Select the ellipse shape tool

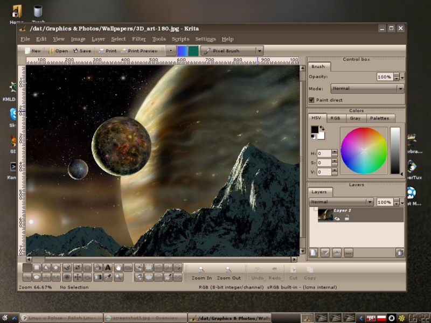coord(37,277)
